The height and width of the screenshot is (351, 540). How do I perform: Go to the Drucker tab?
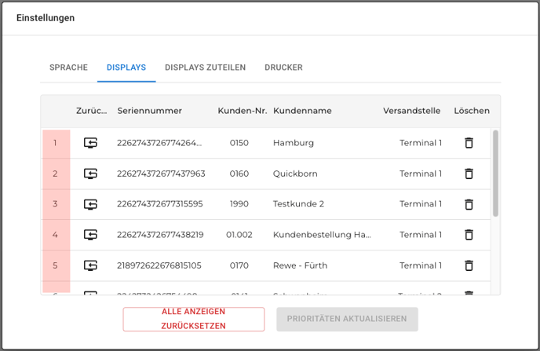[x=283, y=68]
